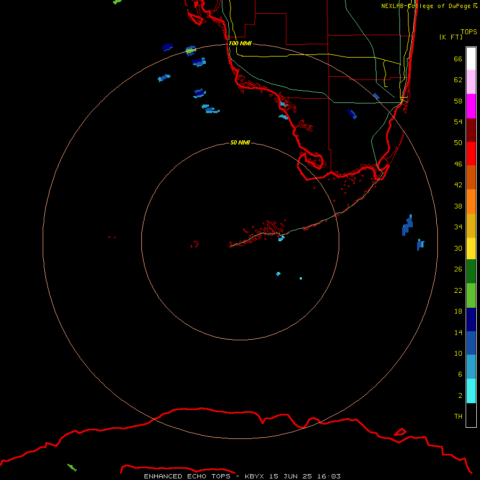Select the dark red legend swatch
This screenshot has height=480, width=480.
tap(471, 130)
